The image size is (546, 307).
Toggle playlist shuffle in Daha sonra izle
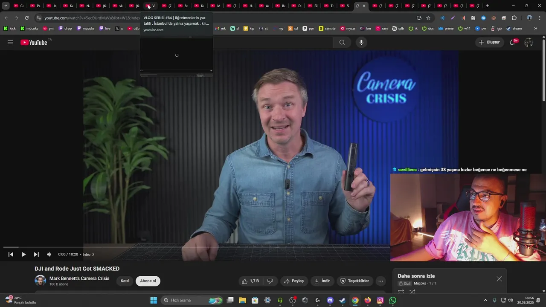[x=412, y=292]
